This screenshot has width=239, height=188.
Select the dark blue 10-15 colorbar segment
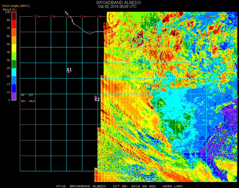click(14, 88)
